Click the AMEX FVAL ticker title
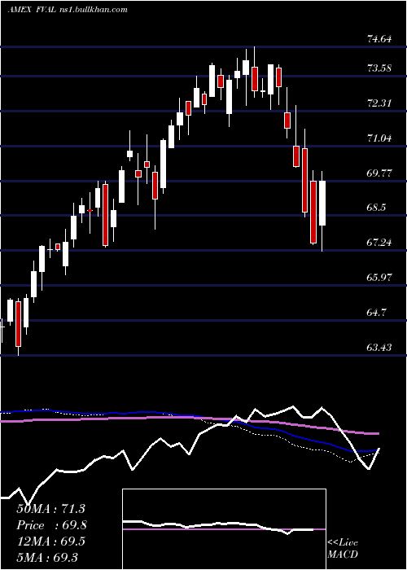 pyautogui.click(x=32, y=10)
